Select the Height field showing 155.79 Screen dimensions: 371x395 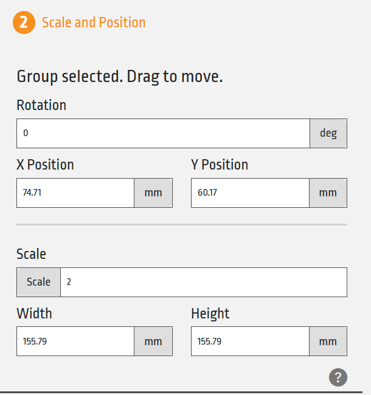click(x=250, y=342)
